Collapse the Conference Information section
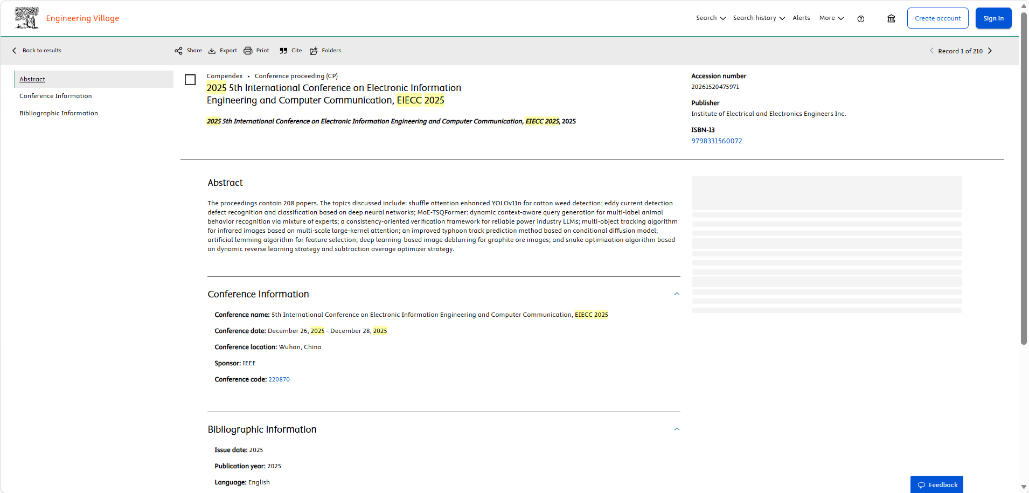 677,294
